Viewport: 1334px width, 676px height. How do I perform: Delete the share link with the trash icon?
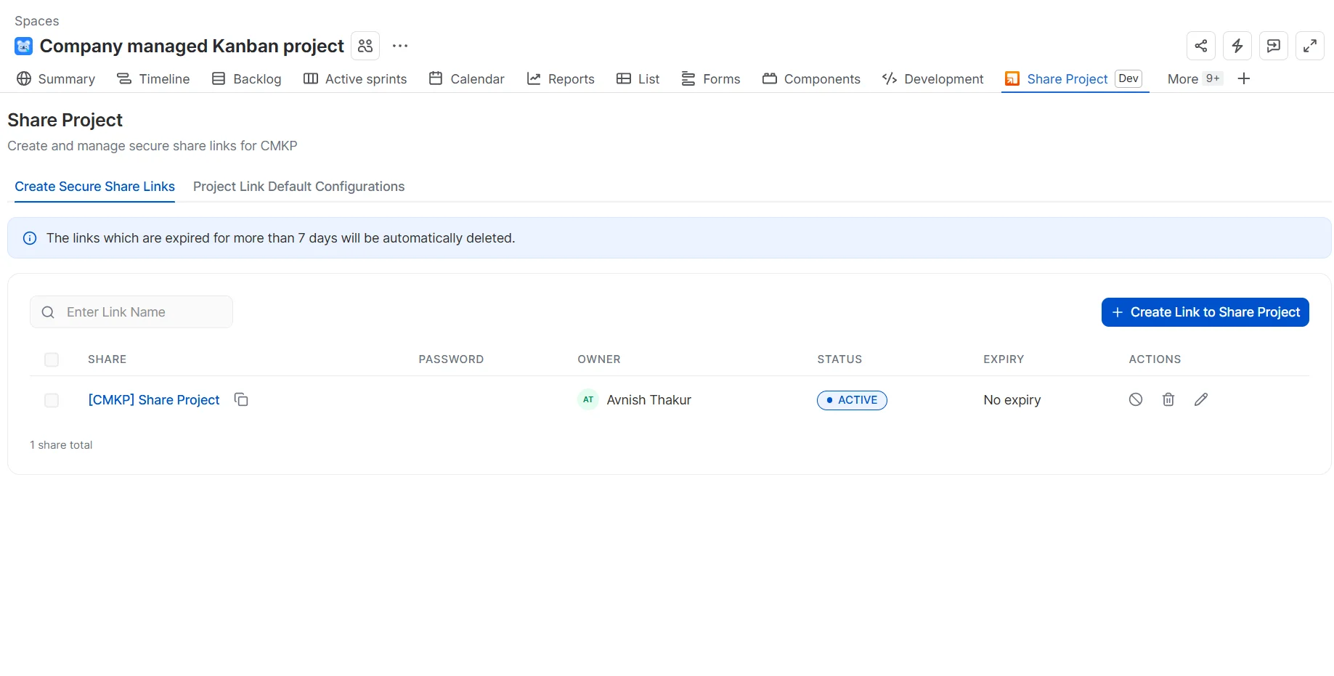[1168, 399]
